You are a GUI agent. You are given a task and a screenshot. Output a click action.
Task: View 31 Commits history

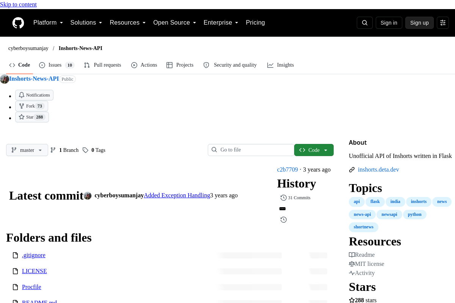tap(295, 198)
